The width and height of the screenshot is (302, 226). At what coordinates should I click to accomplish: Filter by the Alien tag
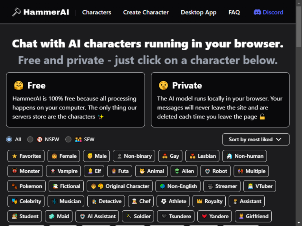click(x=184, y=171)
